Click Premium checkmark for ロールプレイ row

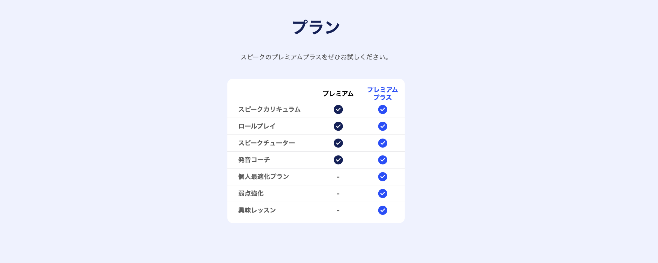click(x=338, y=126)
